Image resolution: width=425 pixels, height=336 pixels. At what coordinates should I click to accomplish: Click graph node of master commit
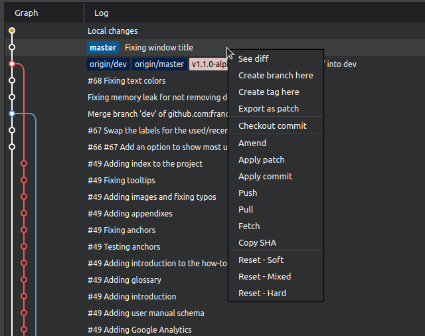[12, 47]
